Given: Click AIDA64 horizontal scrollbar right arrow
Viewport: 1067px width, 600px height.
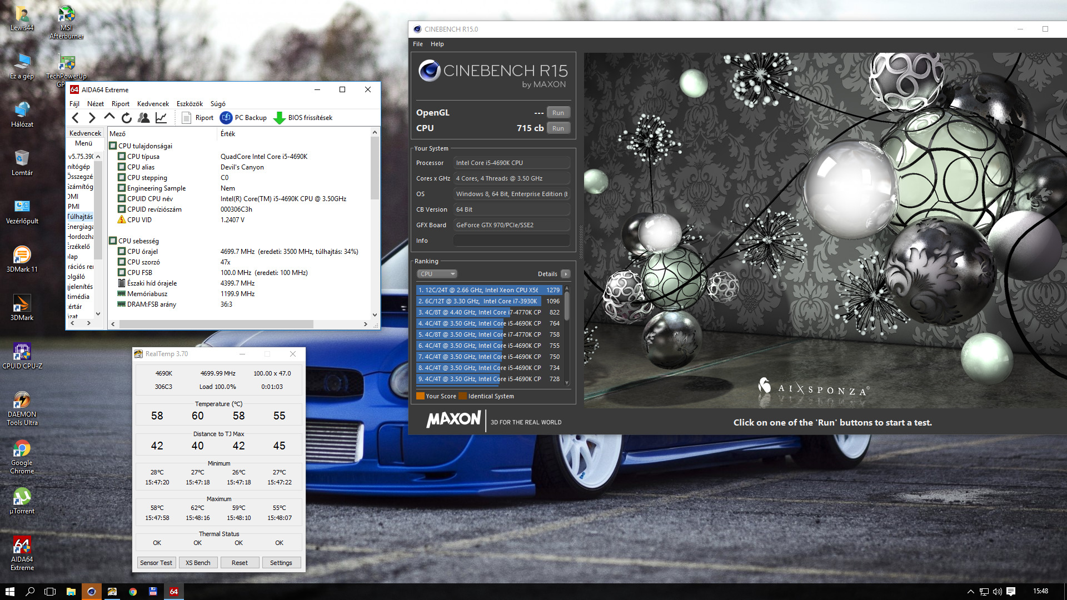Looking at the screenshot, I should pyautogui.click(x=365, y=324).
